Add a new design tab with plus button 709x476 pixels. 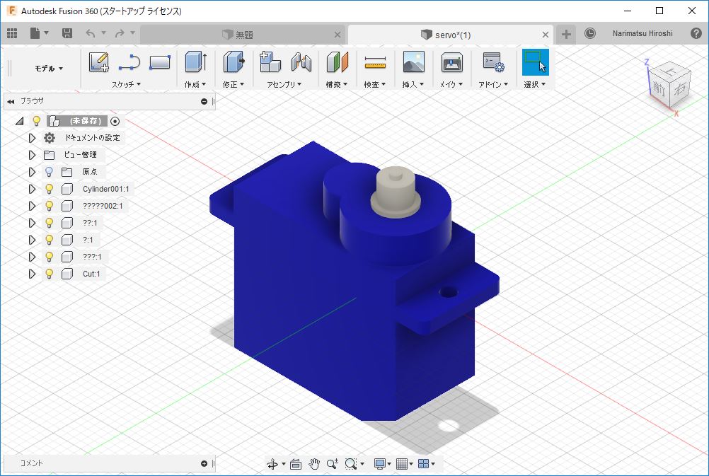click(566, 34)
